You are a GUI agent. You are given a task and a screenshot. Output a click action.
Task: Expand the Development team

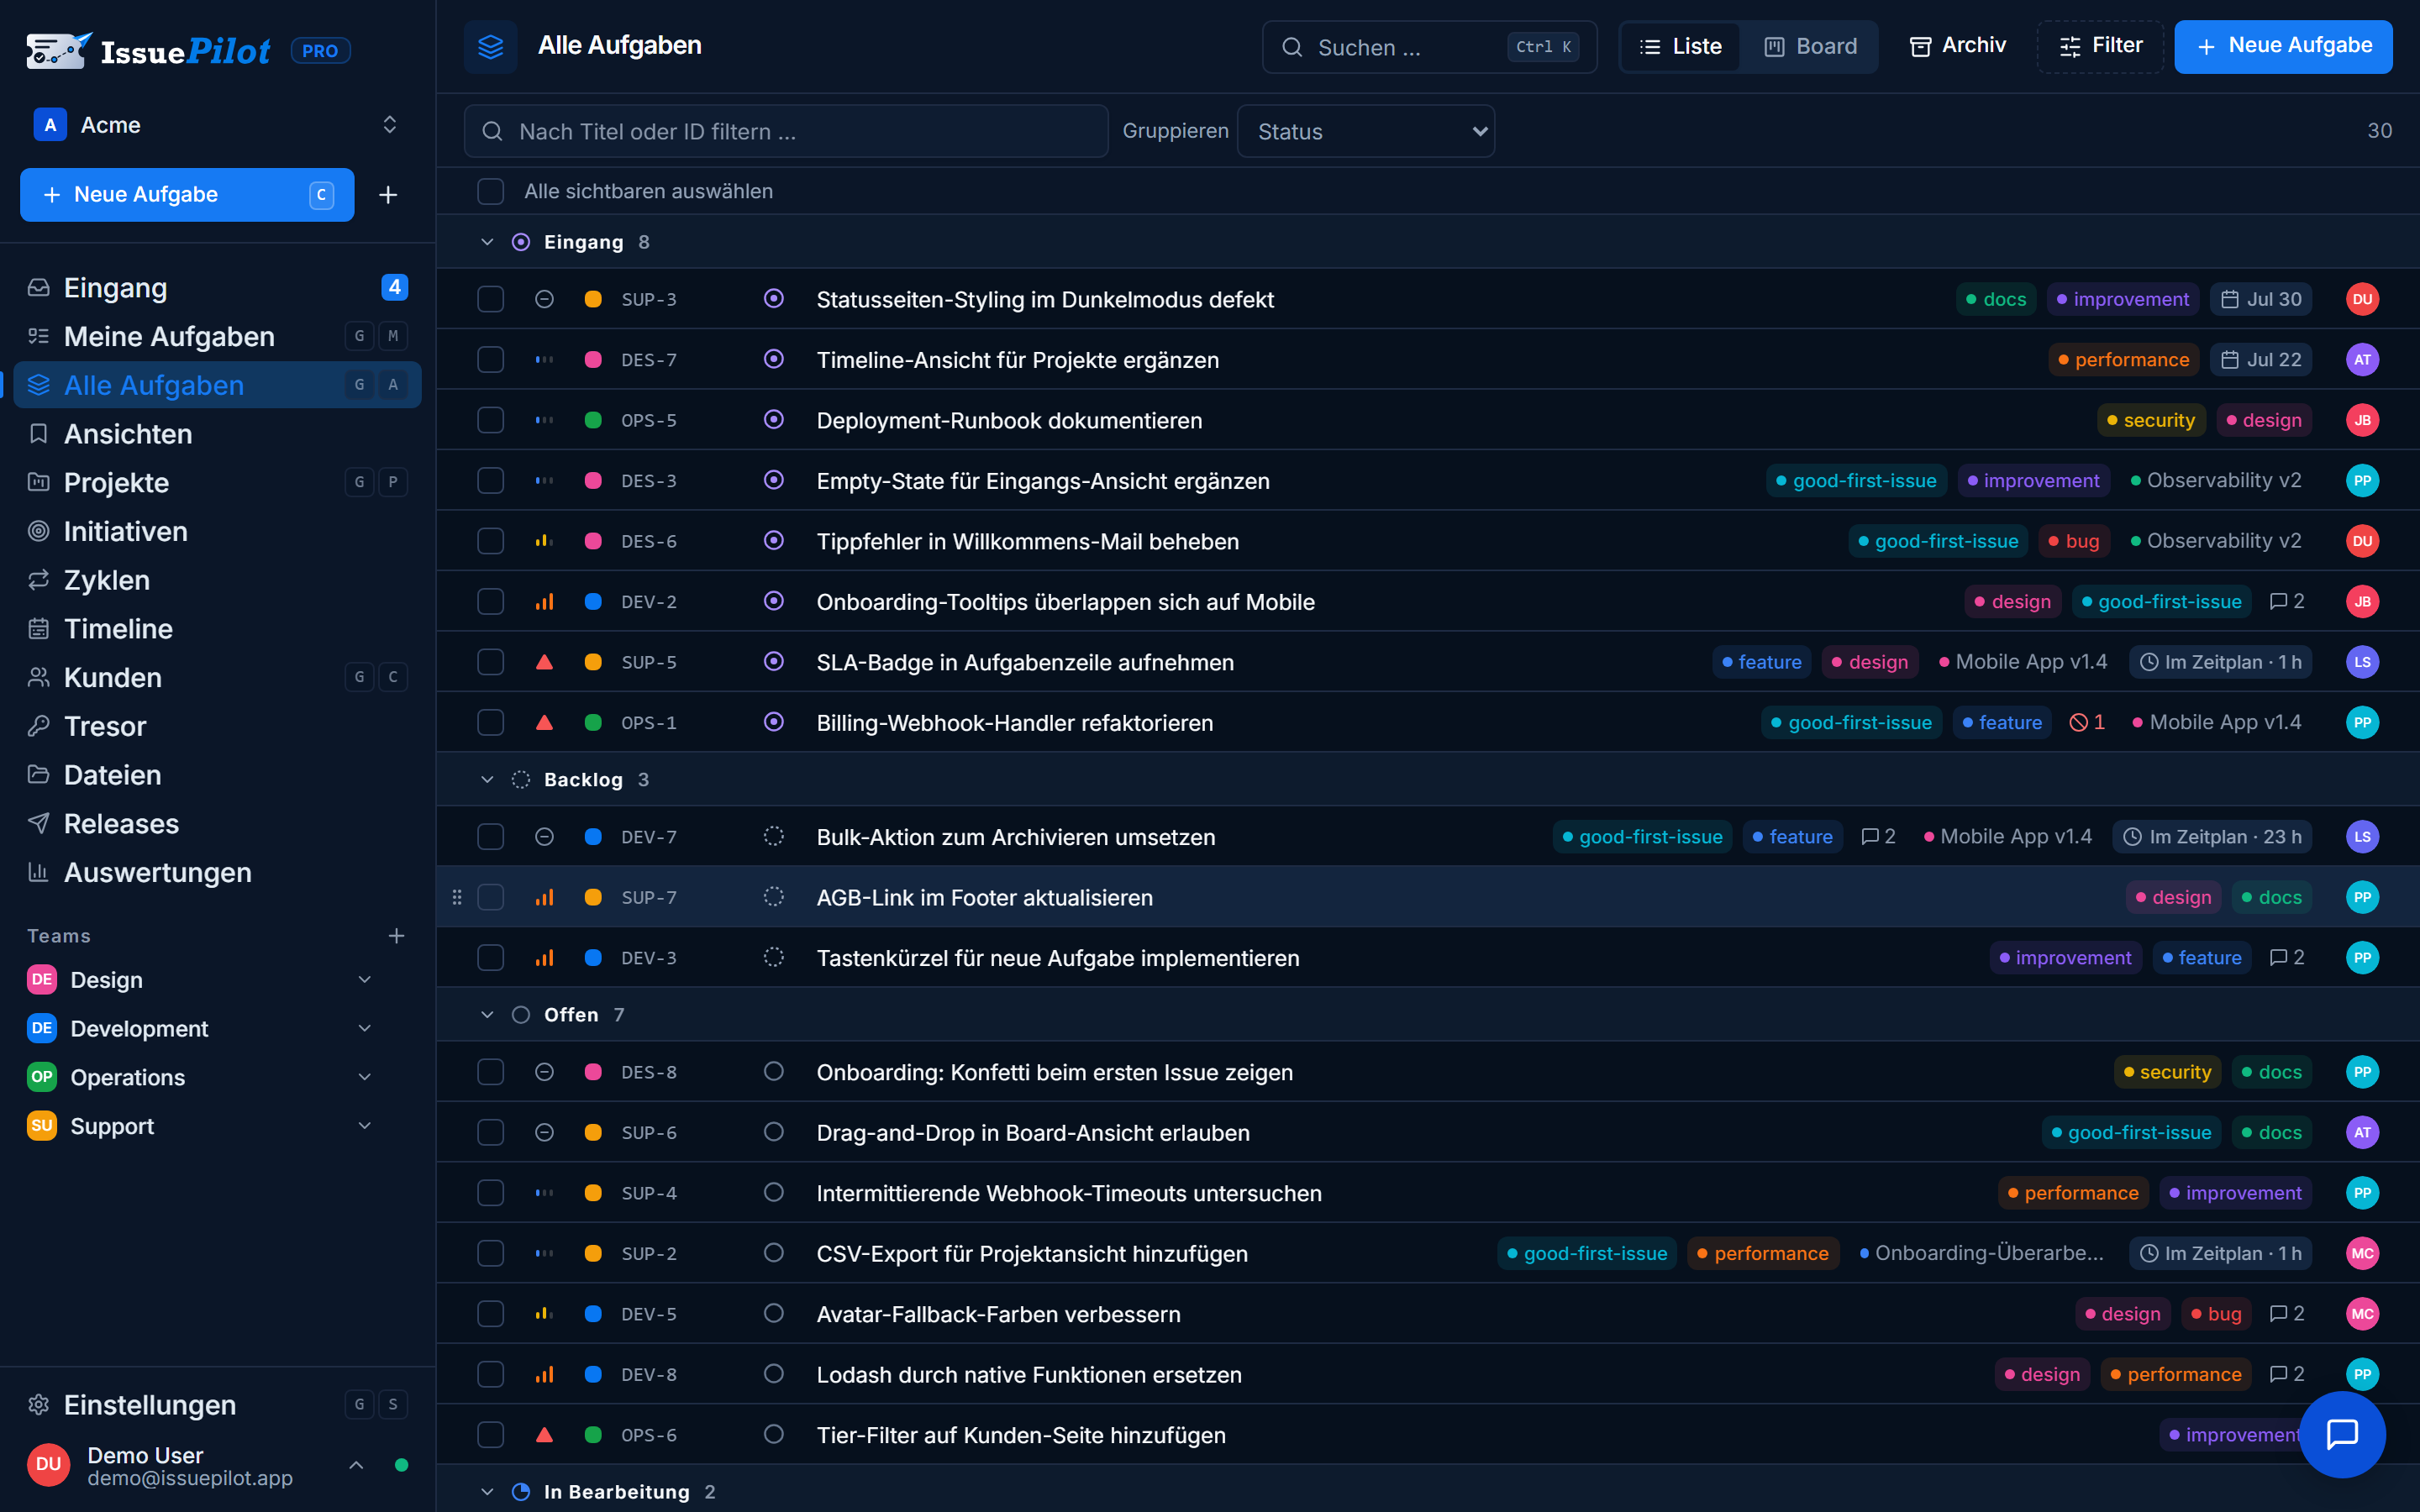pos(365,1028)
